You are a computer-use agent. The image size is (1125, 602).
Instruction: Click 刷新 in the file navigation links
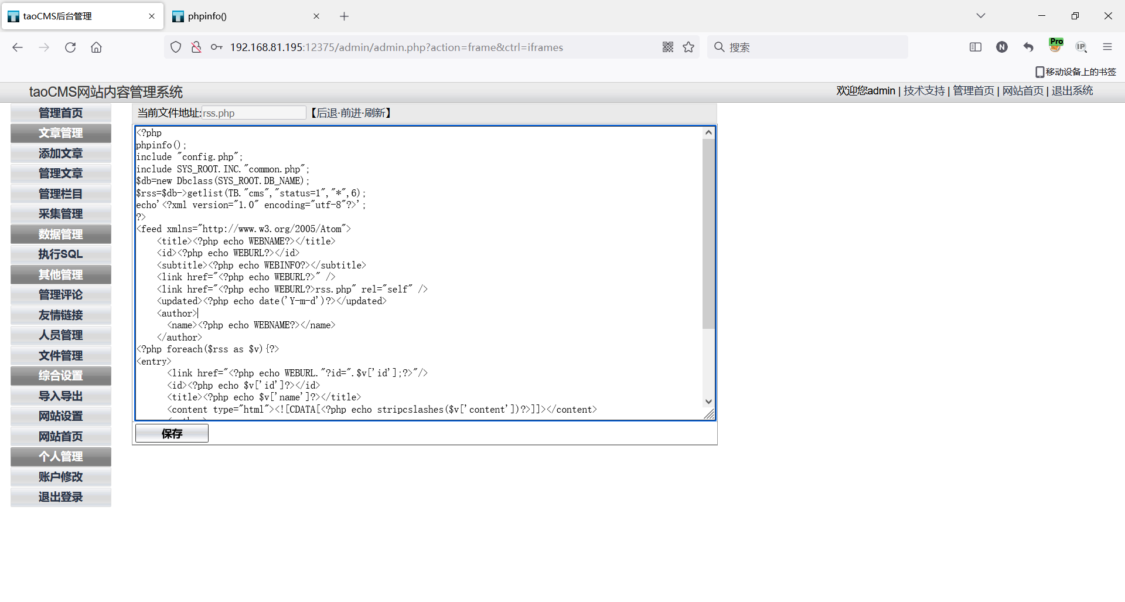click(x=375, y=113)
